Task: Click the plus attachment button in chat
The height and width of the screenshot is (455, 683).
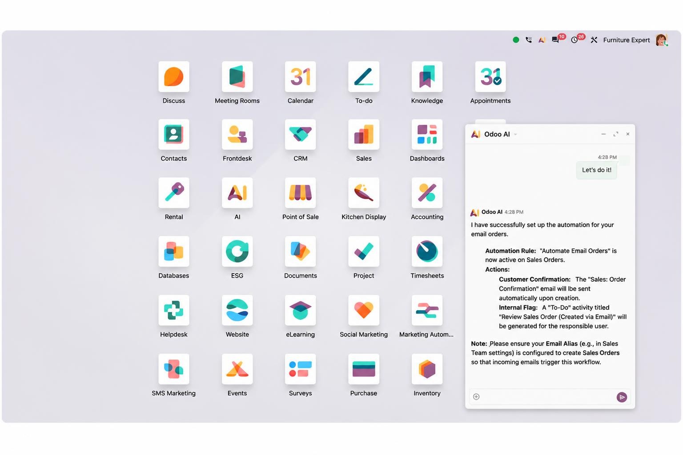Action: [476, 397]
